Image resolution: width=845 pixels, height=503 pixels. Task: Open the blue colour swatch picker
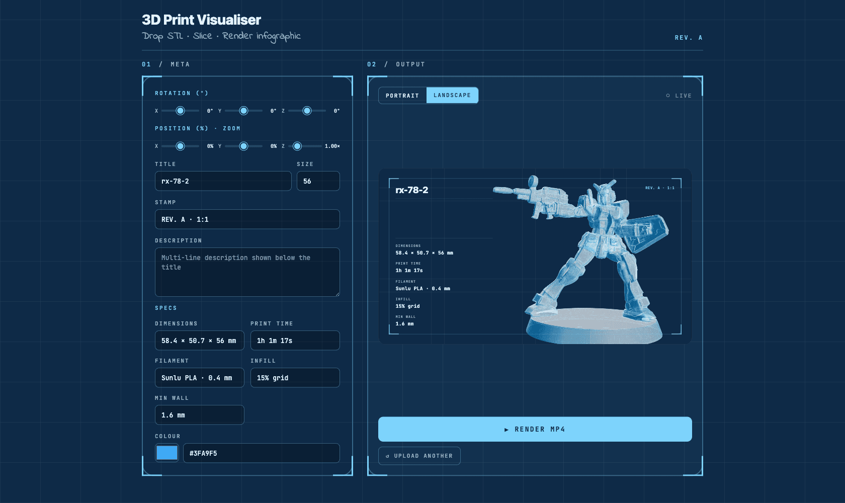coord(167,453)
